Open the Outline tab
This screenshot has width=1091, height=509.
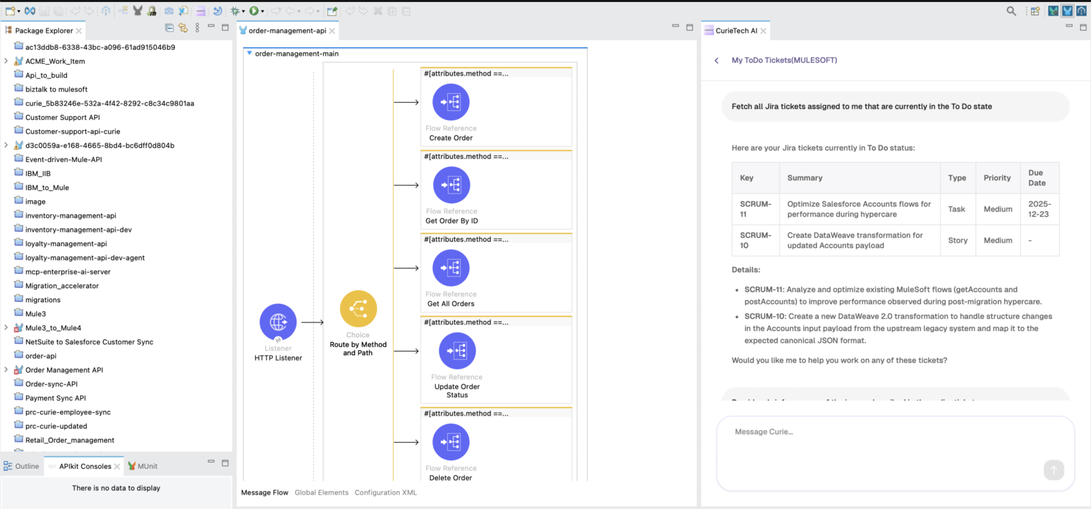pos(22,466)
